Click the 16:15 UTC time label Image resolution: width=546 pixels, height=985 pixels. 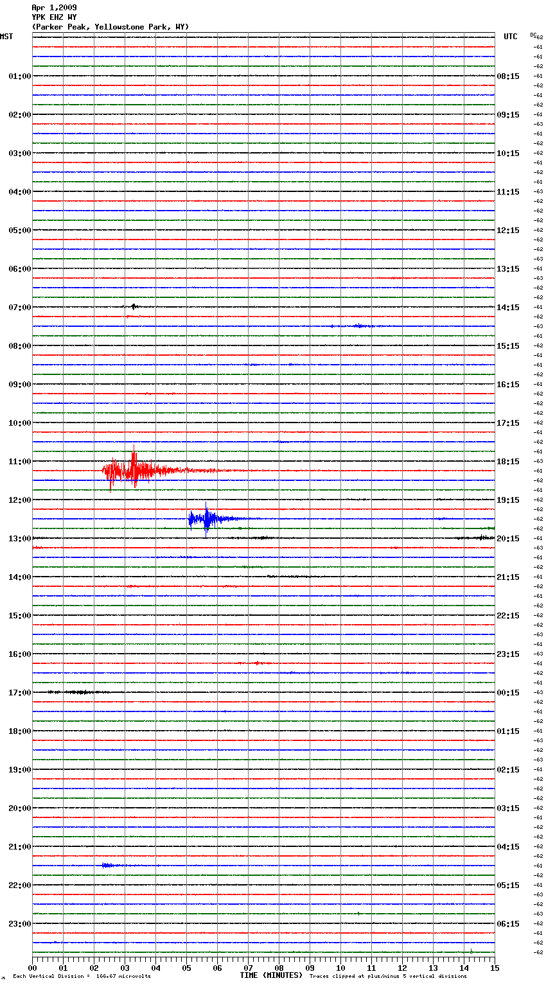(508, 385)
